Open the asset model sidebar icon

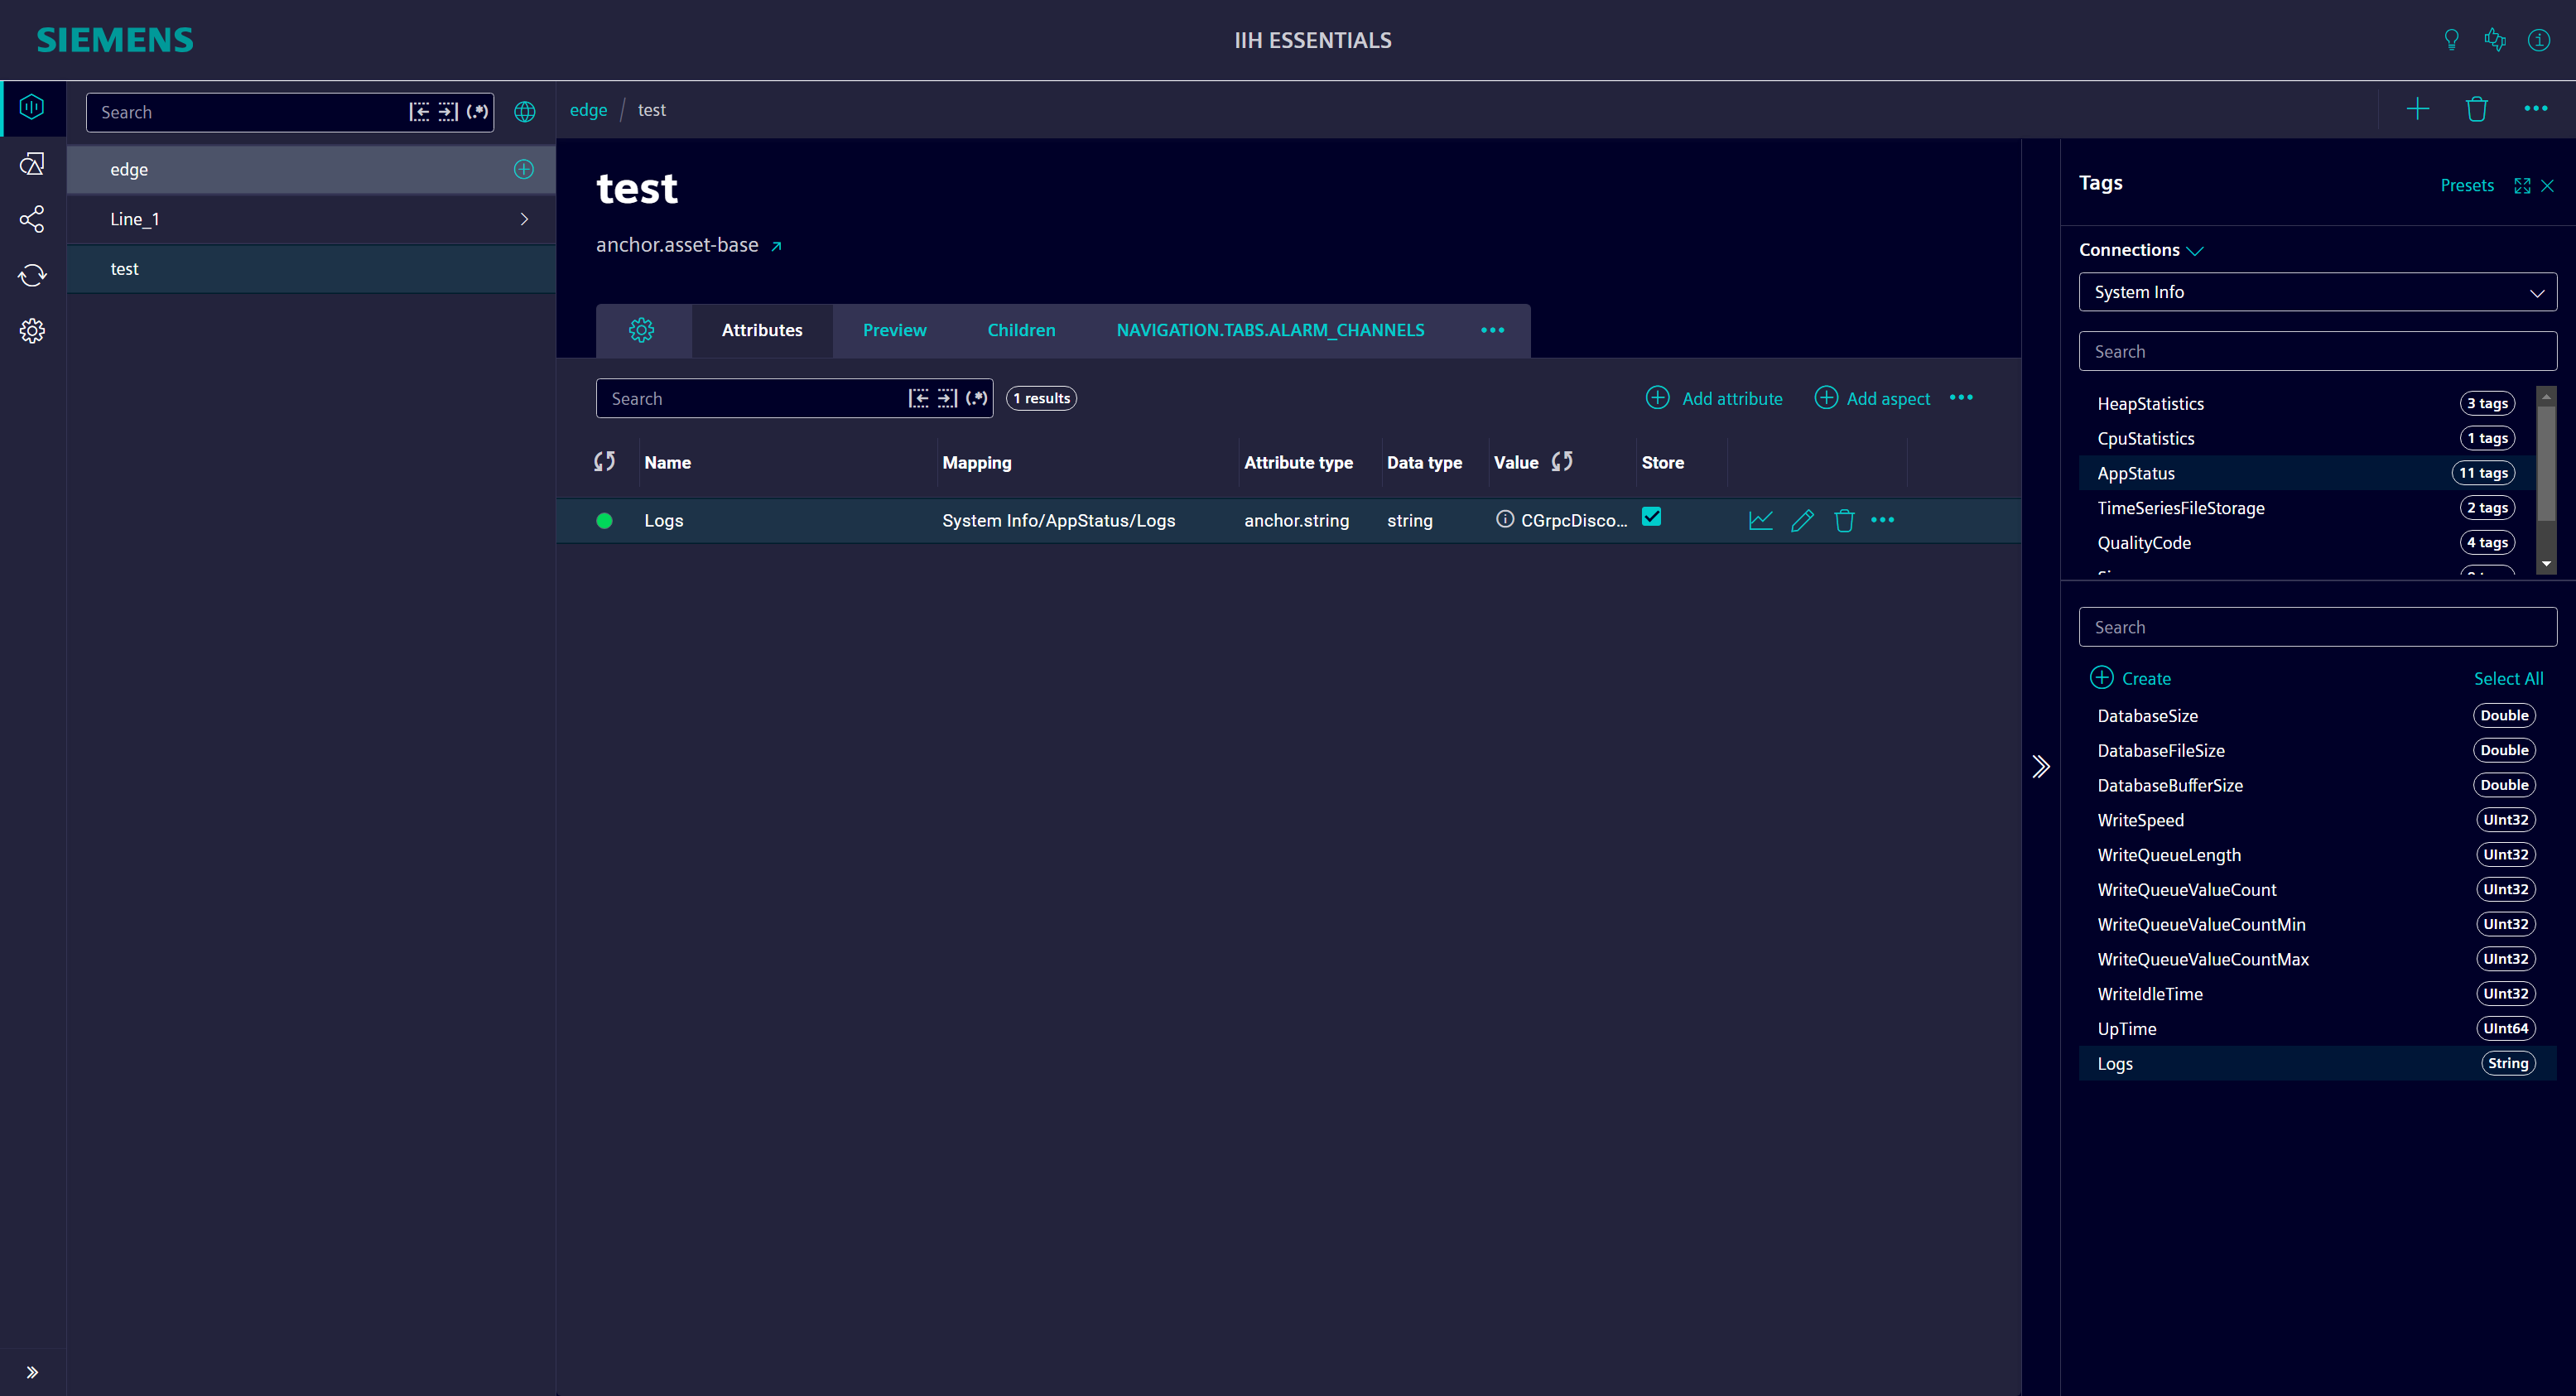[32, 107]
